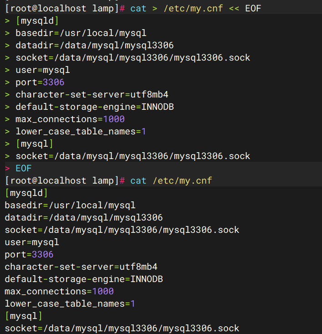Screen dimensions: 322x334
Task: Select heredoc line '> character-set-server=utf8mb4'
Action: click(87, 95)
